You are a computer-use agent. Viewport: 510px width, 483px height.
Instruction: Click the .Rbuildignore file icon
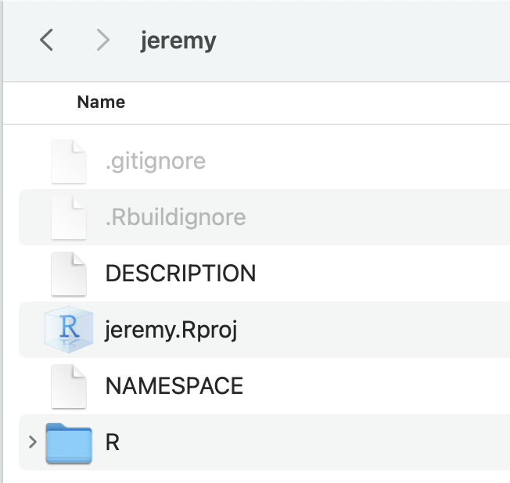pyautogui.click(x=69, y=217)
